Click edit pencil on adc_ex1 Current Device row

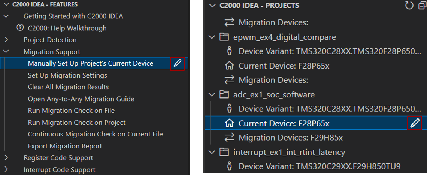click(414, 123)
